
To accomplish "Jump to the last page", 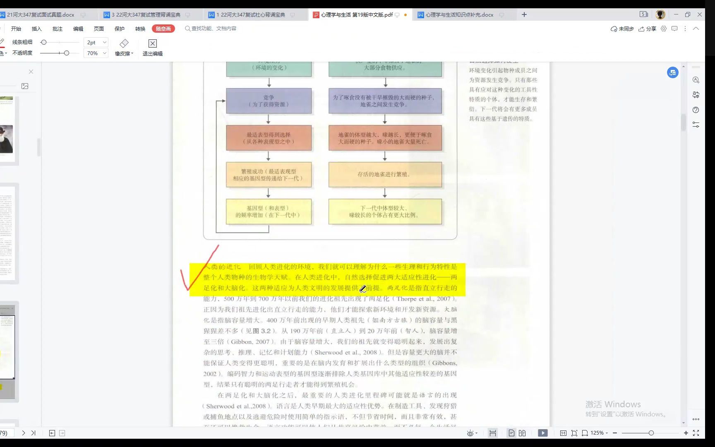I will (x=34, y=433).
